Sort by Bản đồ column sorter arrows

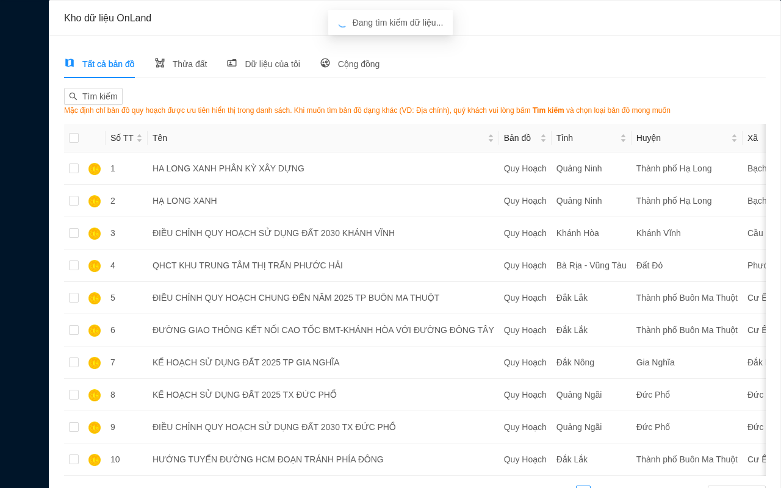(543, 138)
